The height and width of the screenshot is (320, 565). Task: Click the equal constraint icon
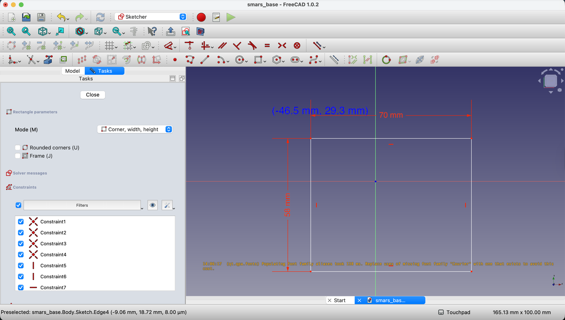tap(267, 46)
